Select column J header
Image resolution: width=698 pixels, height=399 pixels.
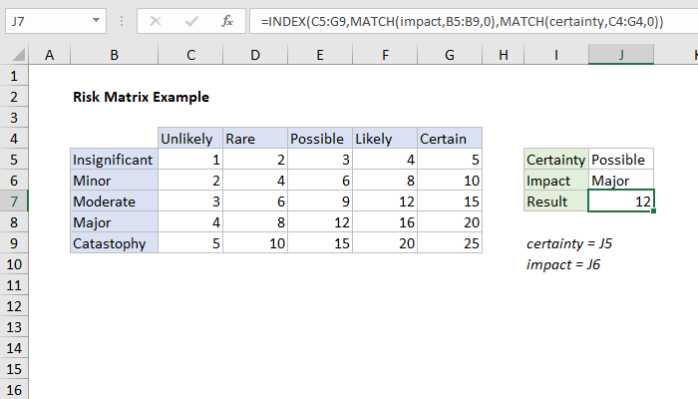(621, 55)
